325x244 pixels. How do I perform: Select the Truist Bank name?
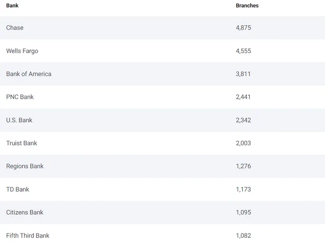(x=22, y=143)
